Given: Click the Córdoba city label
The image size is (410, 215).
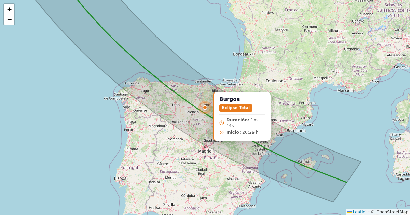Looking at the screenshot, I should [188, 196].
